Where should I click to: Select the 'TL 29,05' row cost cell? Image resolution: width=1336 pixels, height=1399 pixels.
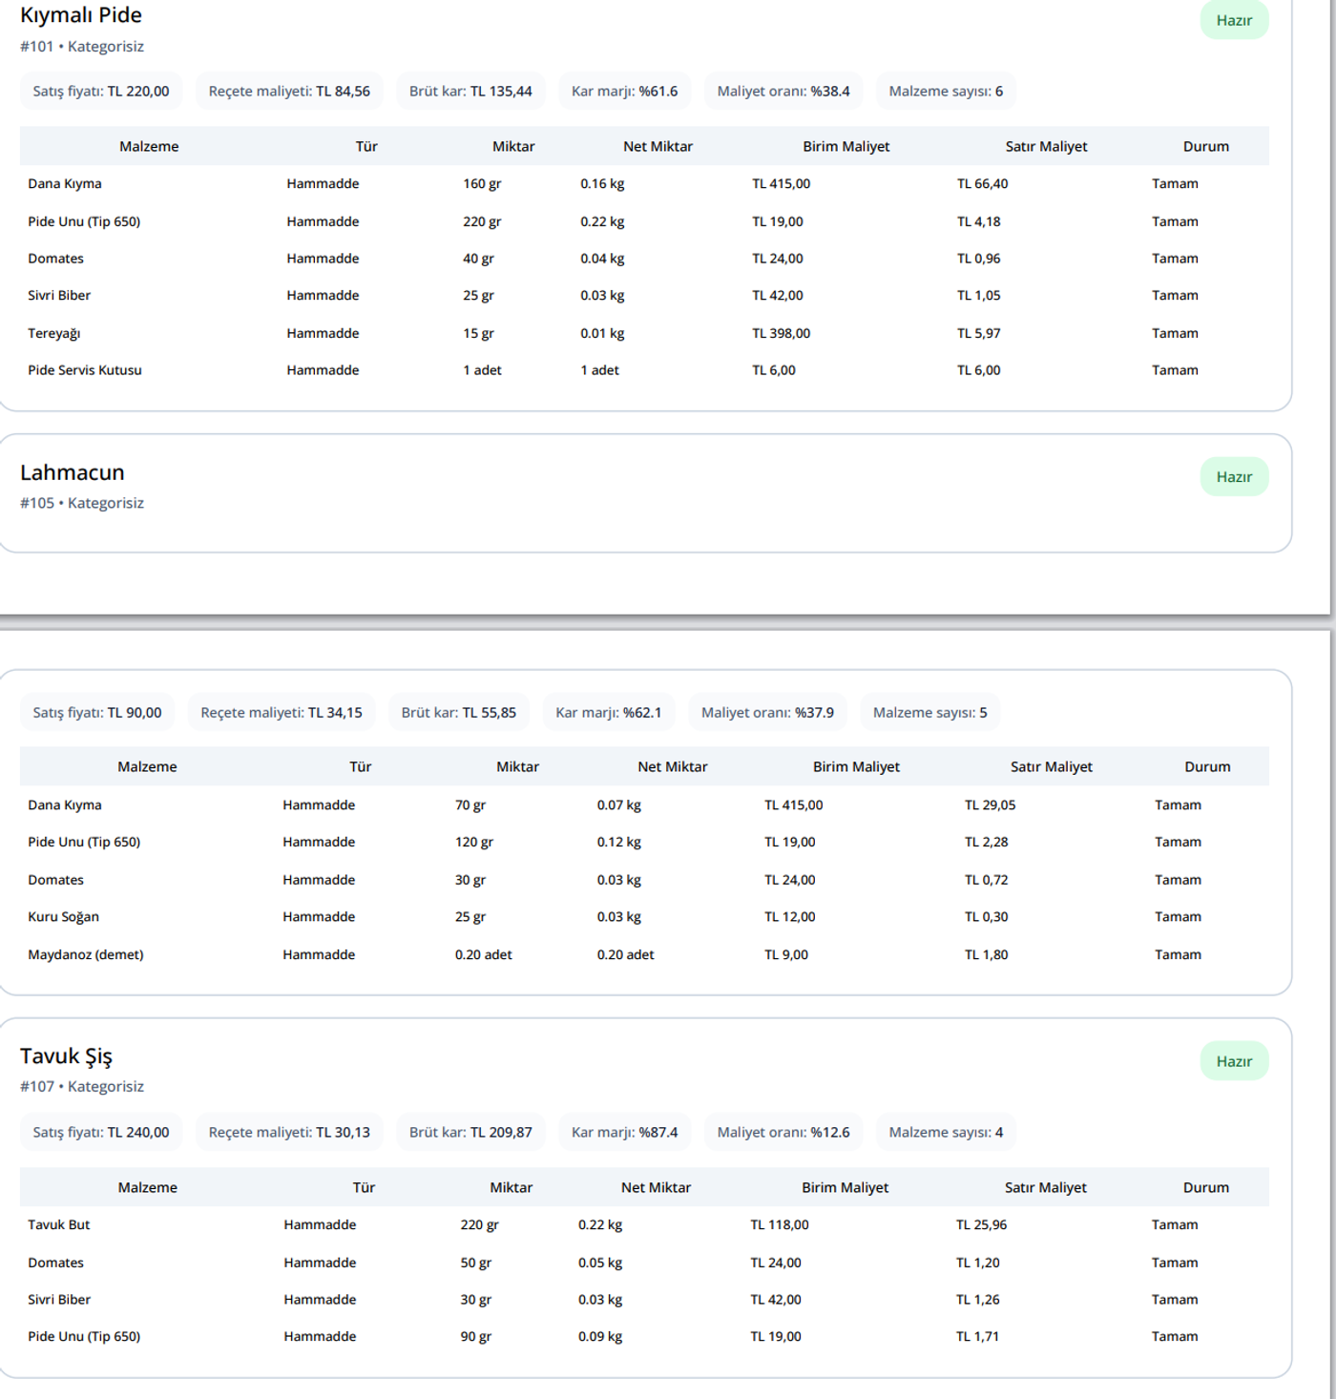click(x=991, y=805)
